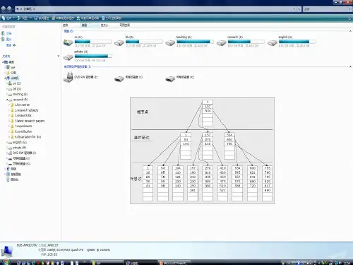Click the refresh button beside address bar
353x265 pixels.
tap(299, 9)
